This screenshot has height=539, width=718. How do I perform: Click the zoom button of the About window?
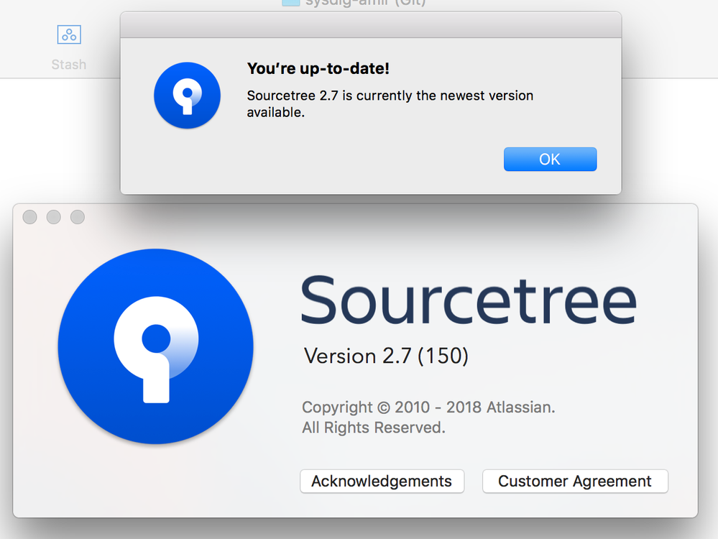pos(78,217)
